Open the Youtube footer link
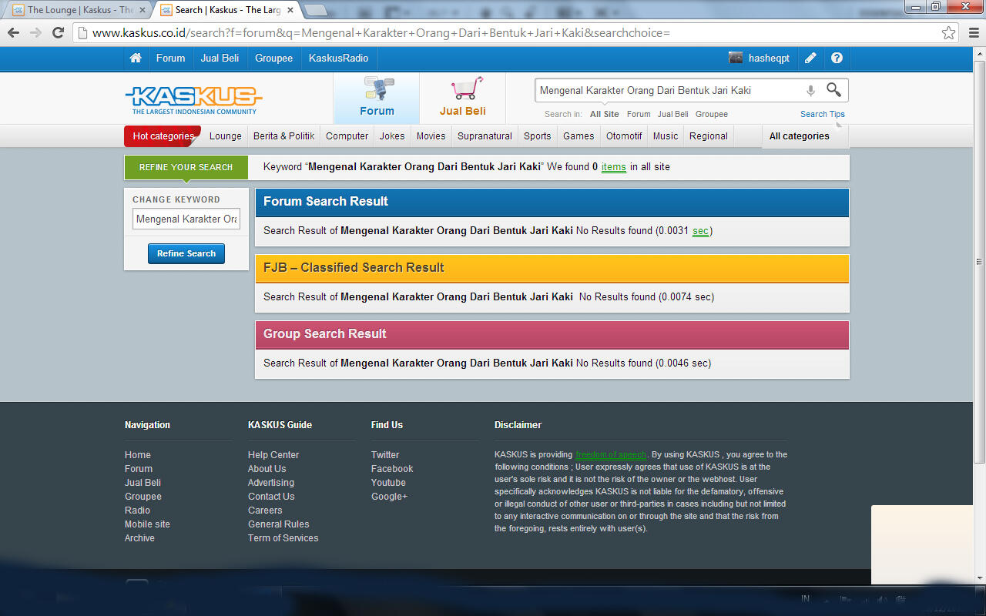Viewport: 986px width, 616px height. pyautogui.click(x=388, y=483)
